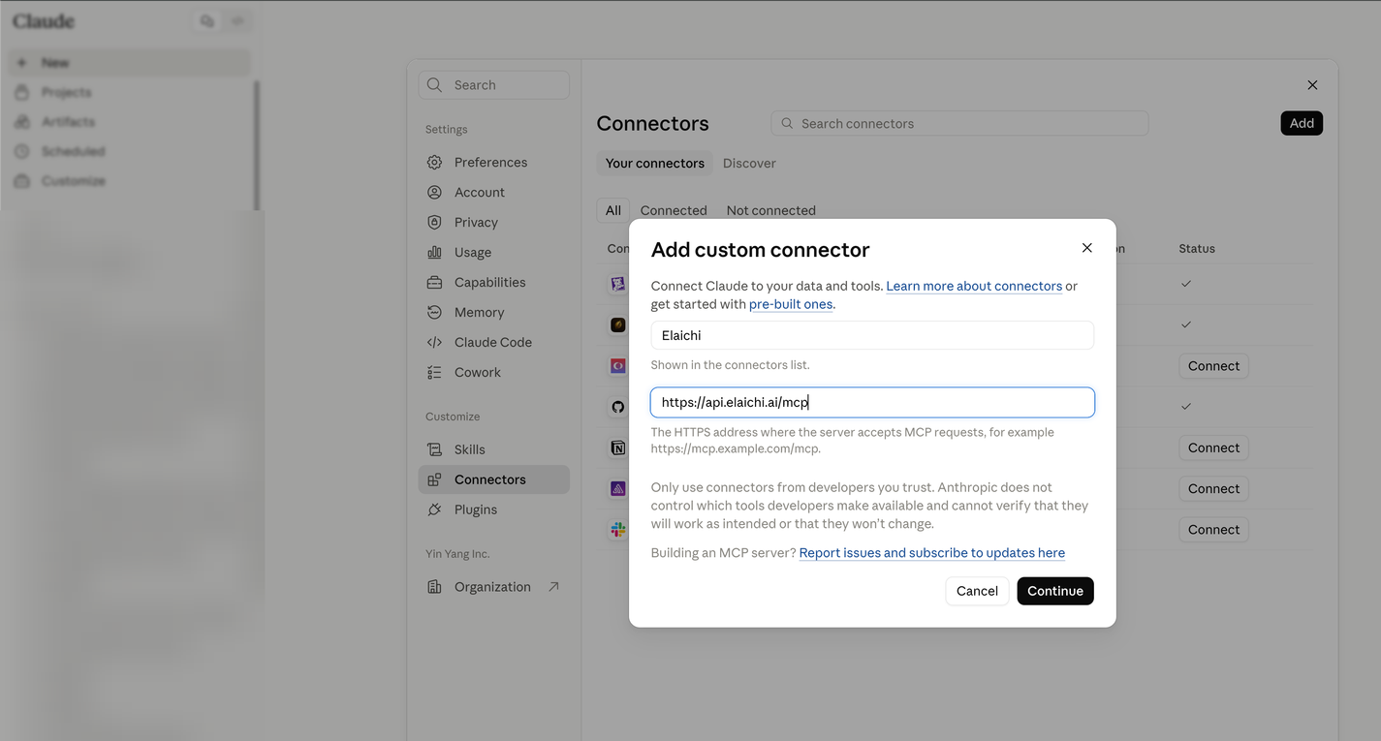1381x741 pixels.
Task: Close the Add custom connector dialog
Action: coord(1087,248)
